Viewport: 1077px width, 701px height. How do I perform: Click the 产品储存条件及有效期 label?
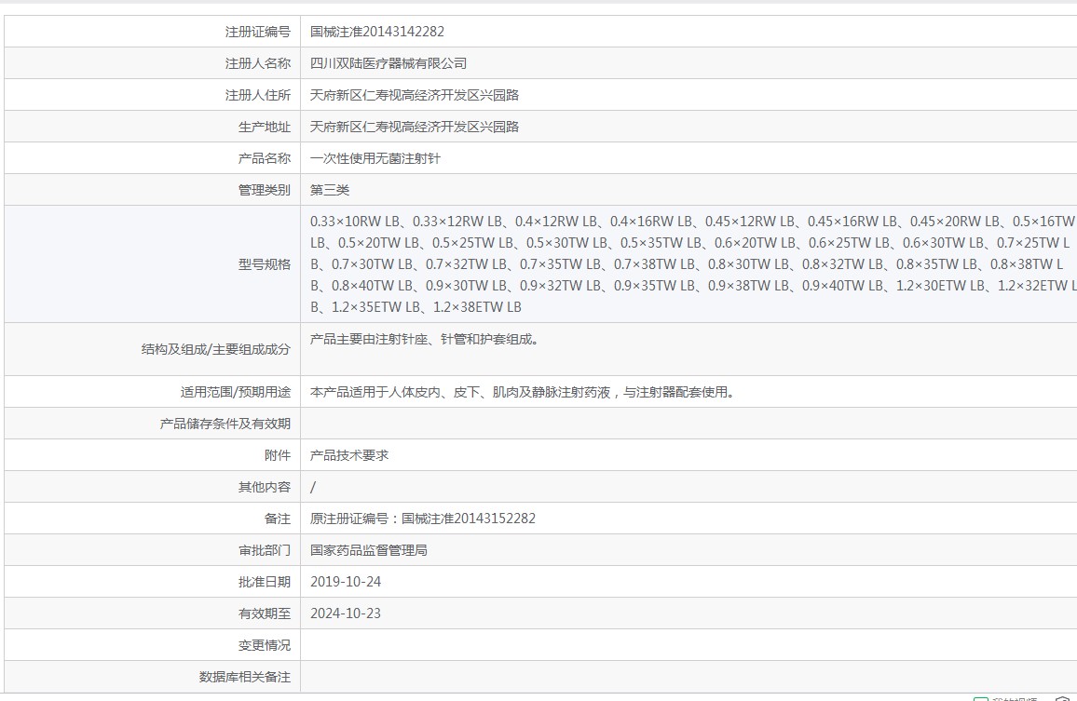tap(225, 424)
